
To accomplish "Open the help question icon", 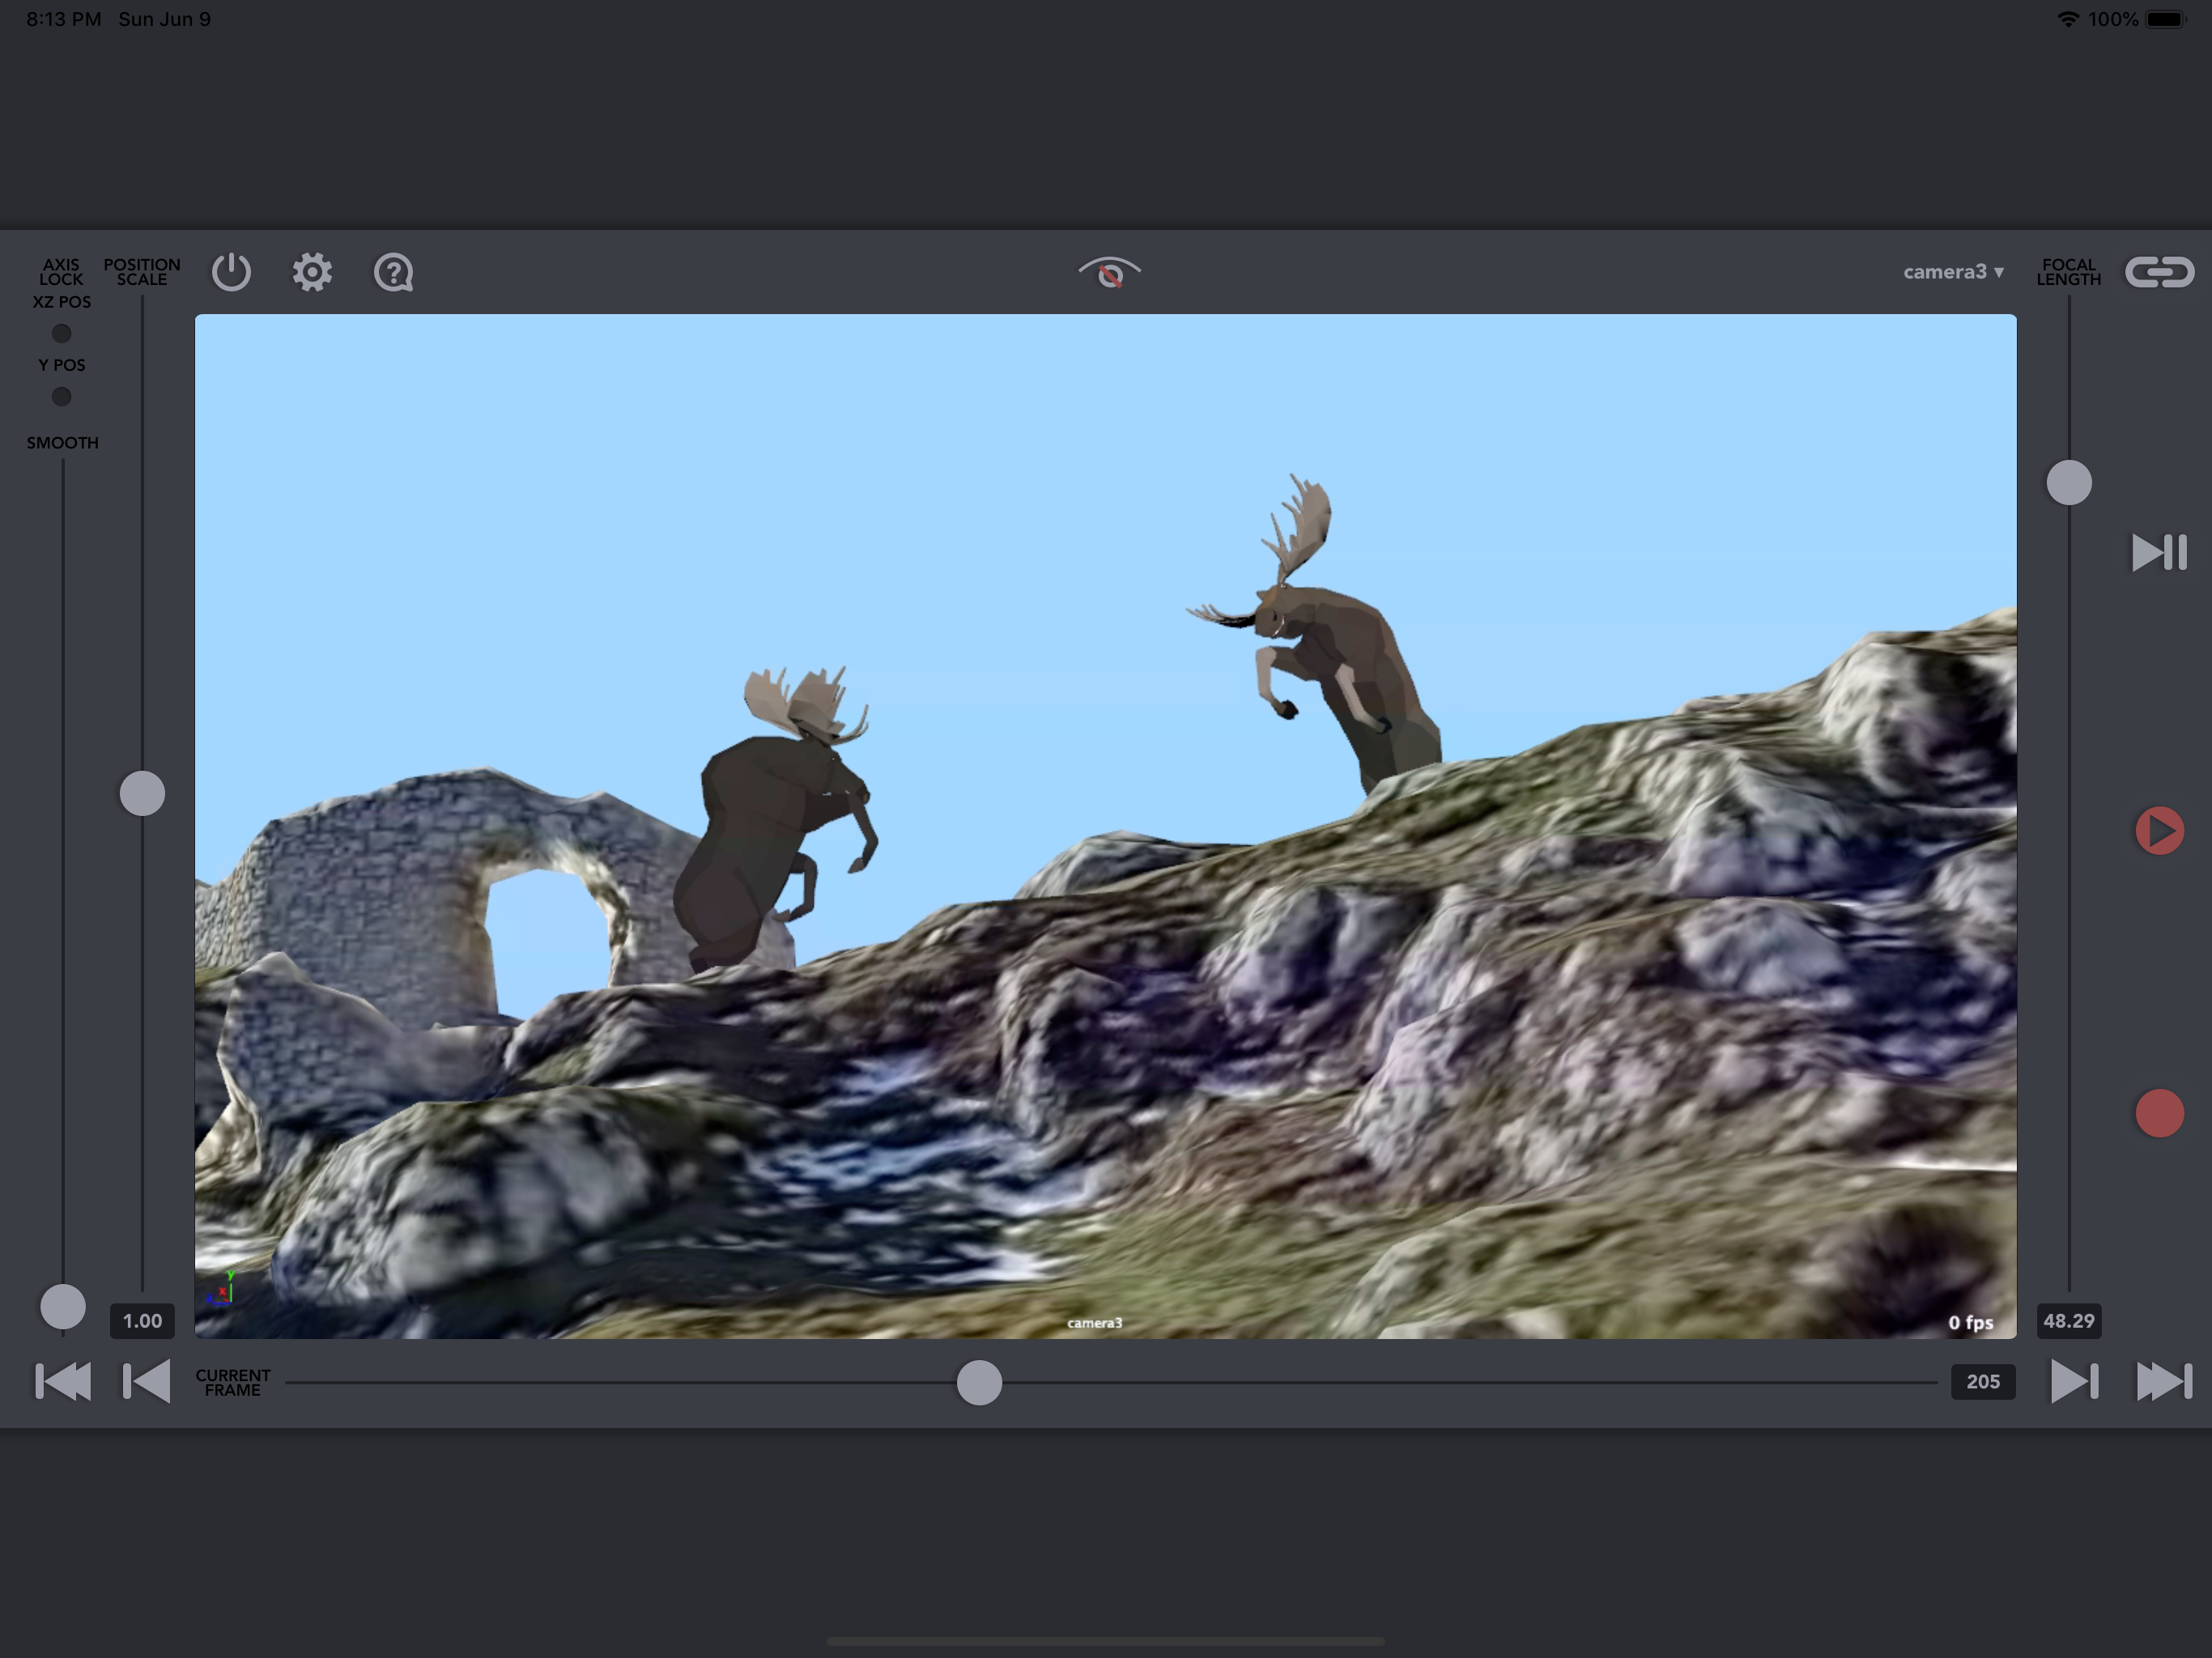I will (393, 272).
